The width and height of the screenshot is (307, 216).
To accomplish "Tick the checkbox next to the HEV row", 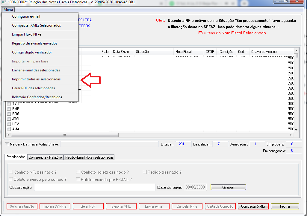I will (x=9, y=124).
